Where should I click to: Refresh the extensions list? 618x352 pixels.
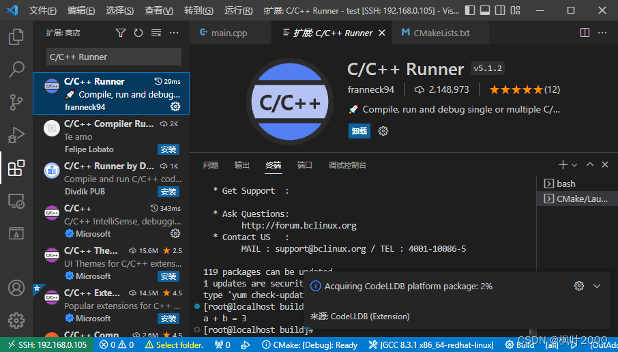coord(138,33)
